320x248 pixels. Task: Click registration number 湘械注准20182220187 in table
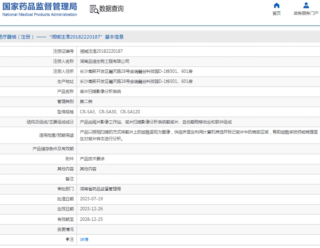(101, 51)
